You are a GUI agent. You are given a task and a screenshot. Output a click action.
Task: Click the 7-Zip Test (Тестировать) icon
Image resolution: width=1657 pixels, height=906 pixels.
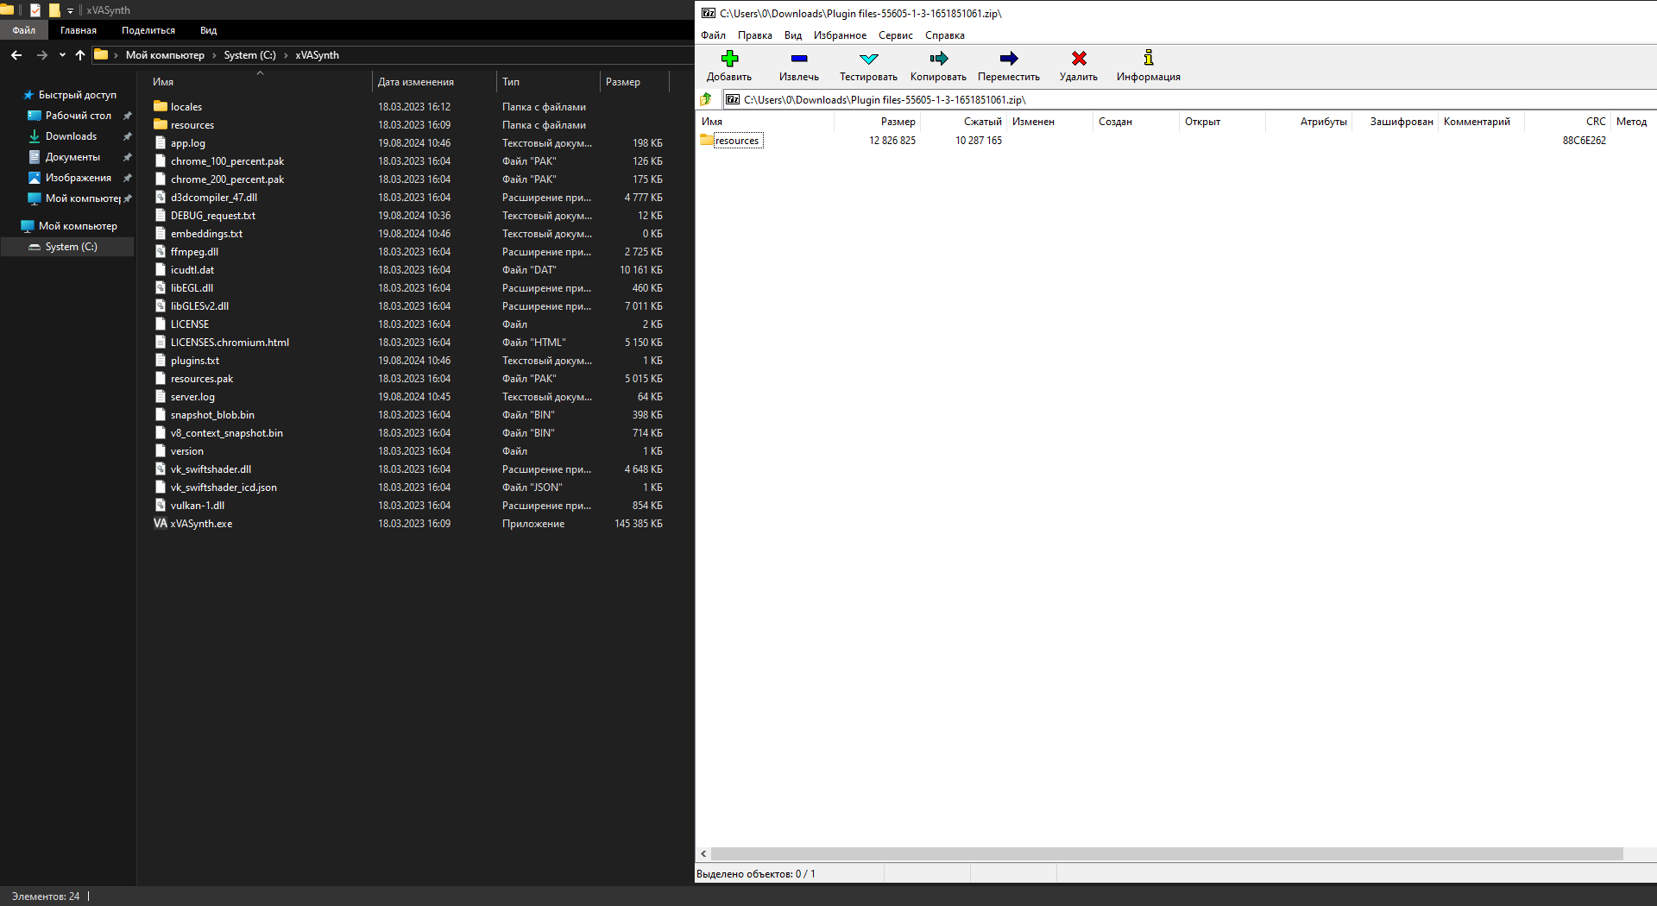[869, 59]
